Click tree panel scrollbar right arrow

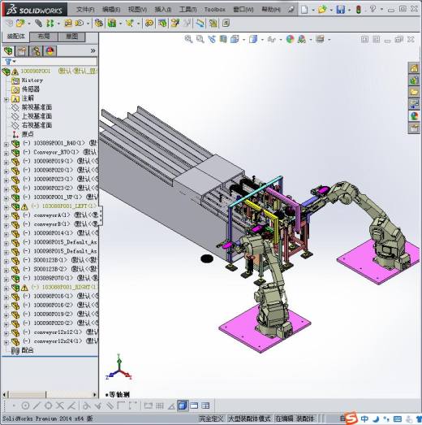pyautogui.click(x=94, y=394)
